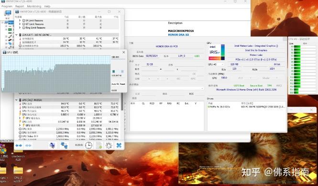Open the Report menu
Image resolution: width=318 pixels, height=186 pixels.
tap(20, 7)
